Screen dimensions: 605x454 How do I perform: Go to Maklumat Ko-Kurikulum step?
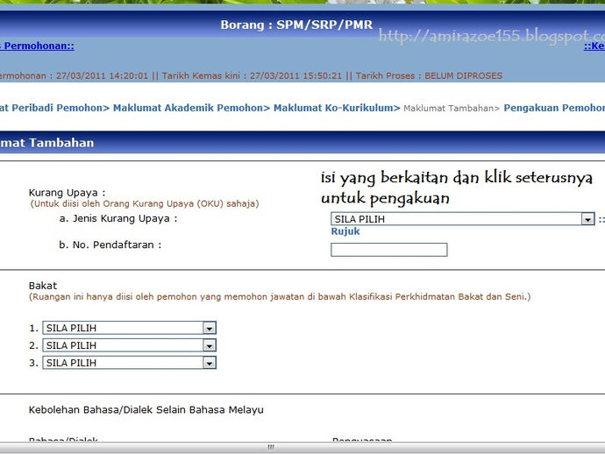[x=337, y=108]
